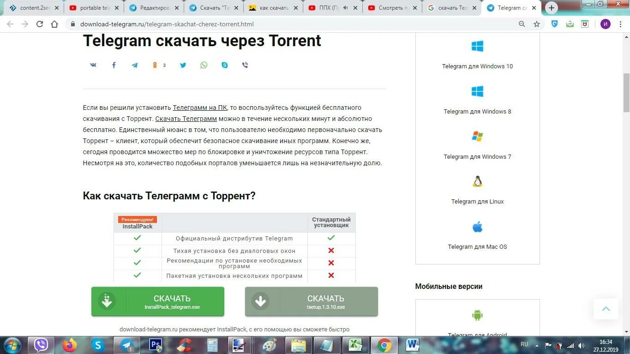Download tsetup.1.3.10.exe gray button

click(312, 301)
